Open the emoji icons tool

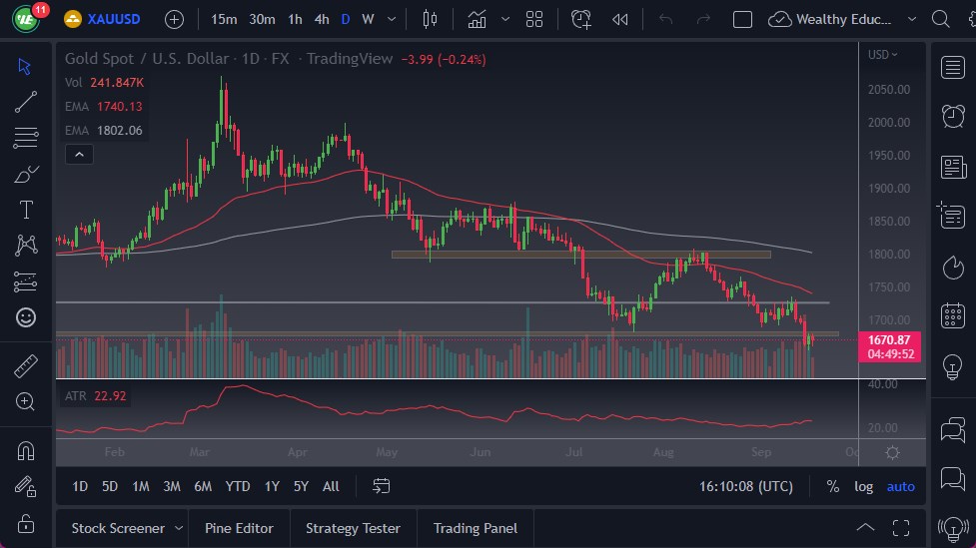pyautogui.click(x=26, y=317)
